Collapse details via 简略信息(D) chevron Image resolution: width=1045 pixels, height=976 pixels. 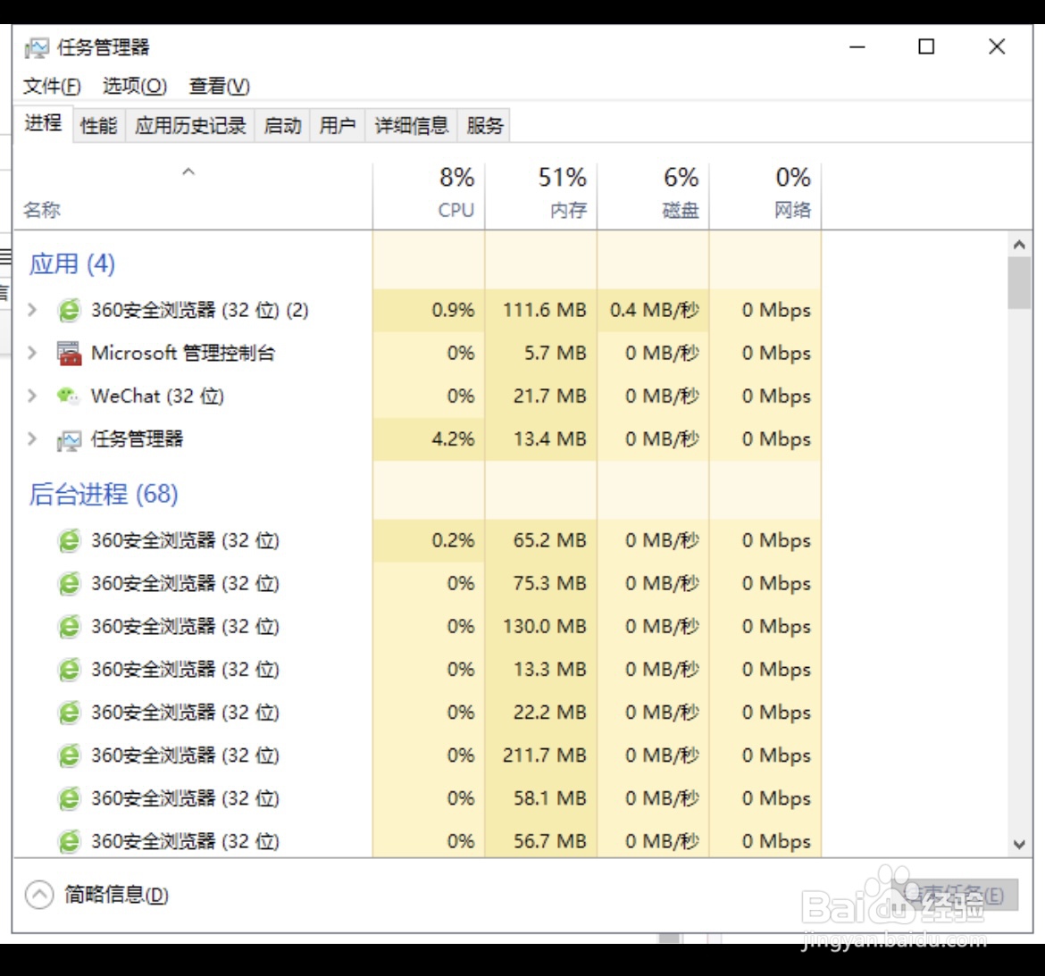coord(38,894)
